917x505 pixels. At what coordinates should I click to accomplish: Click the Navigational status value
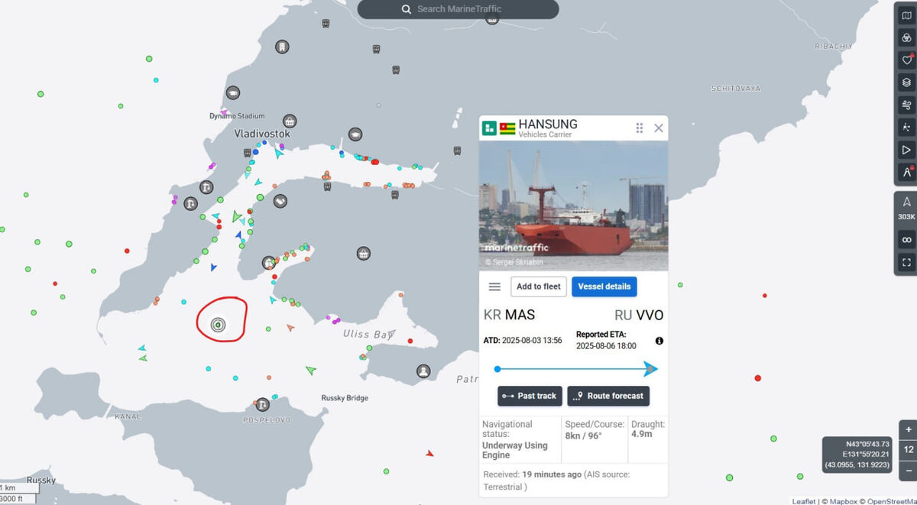tap(515, 450)
